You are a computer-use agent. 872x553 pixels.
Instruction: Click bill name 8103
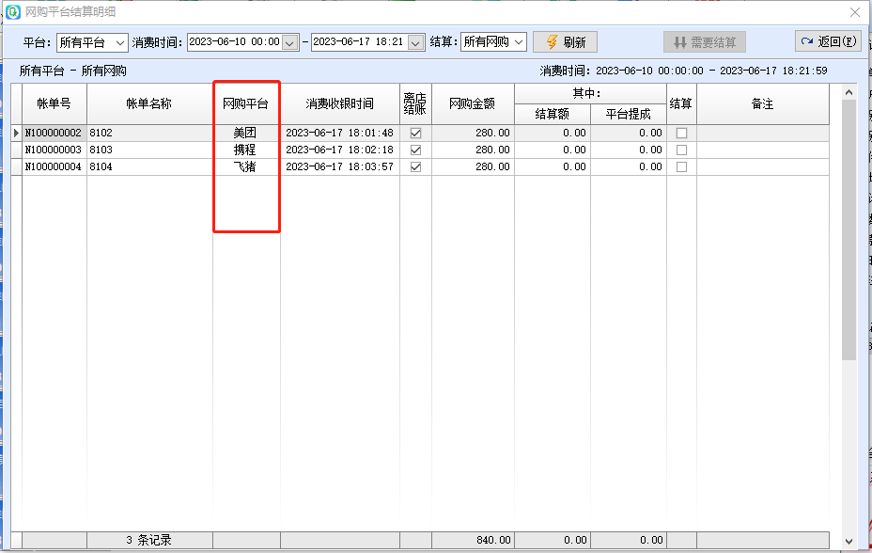click(x=101, y=150)
